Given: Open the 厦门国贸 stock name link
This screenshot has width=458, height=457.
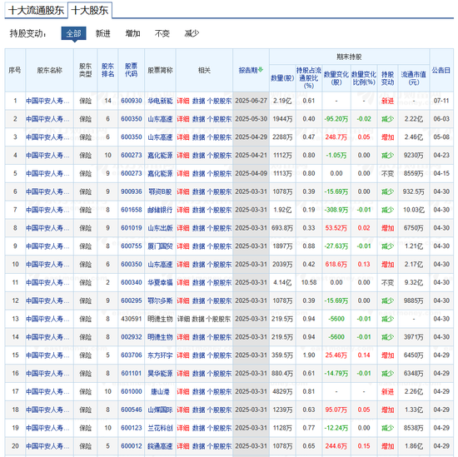Looking at the screenshot, I should pyautogui.click(x=160, y=246).
